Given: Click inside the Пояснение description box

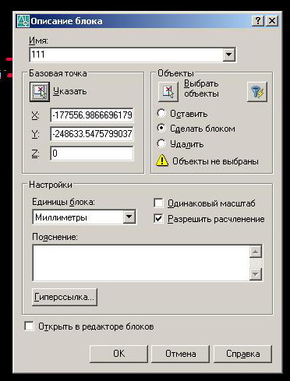Looking at the screenshot, I should [x=141, y=263].
